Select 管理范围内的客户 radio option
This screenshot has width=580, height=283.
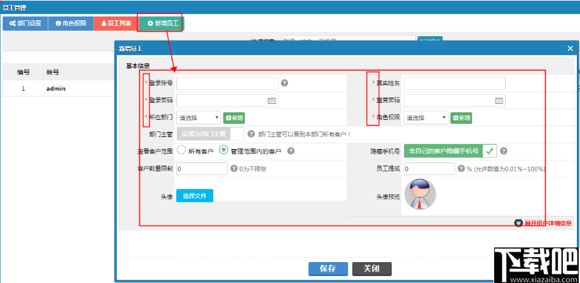(x=223, y=150)
